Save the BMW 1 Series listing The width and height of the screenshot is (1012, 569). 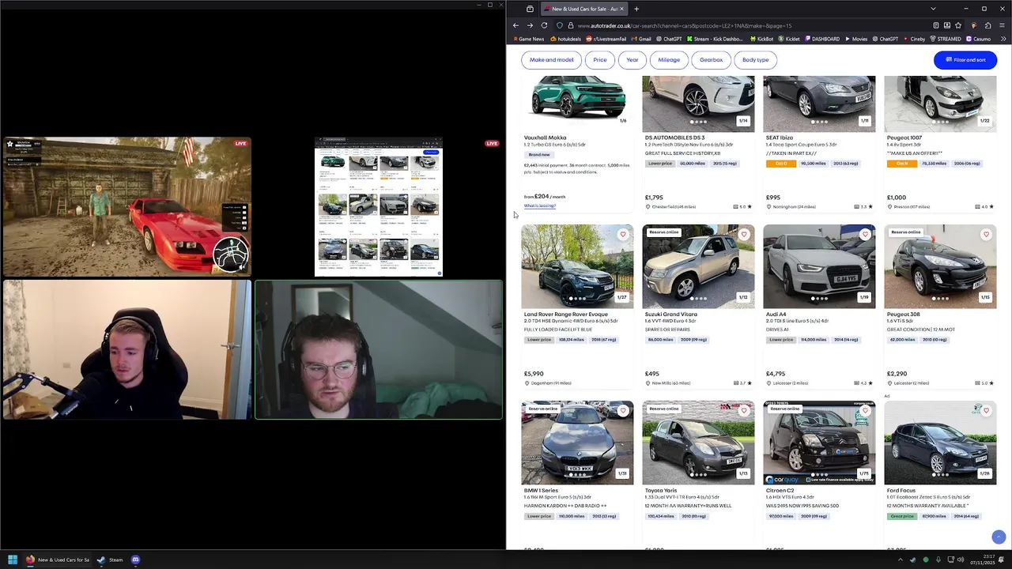point(623,411)
